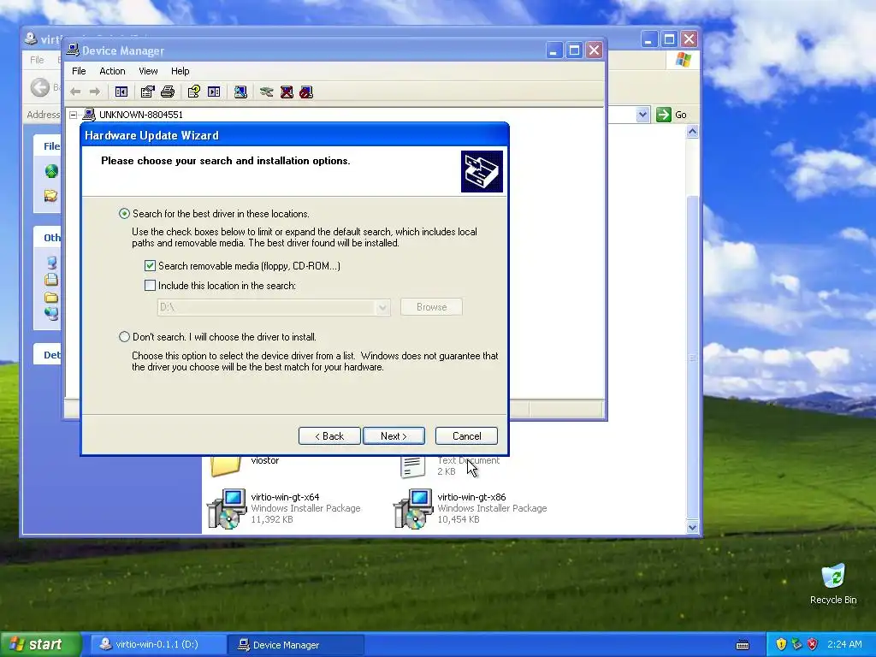The height and width of the screenshot is (657, 876).
Task: Click the Back arrow in Device Manager toolbar
Action: [75, 92]
